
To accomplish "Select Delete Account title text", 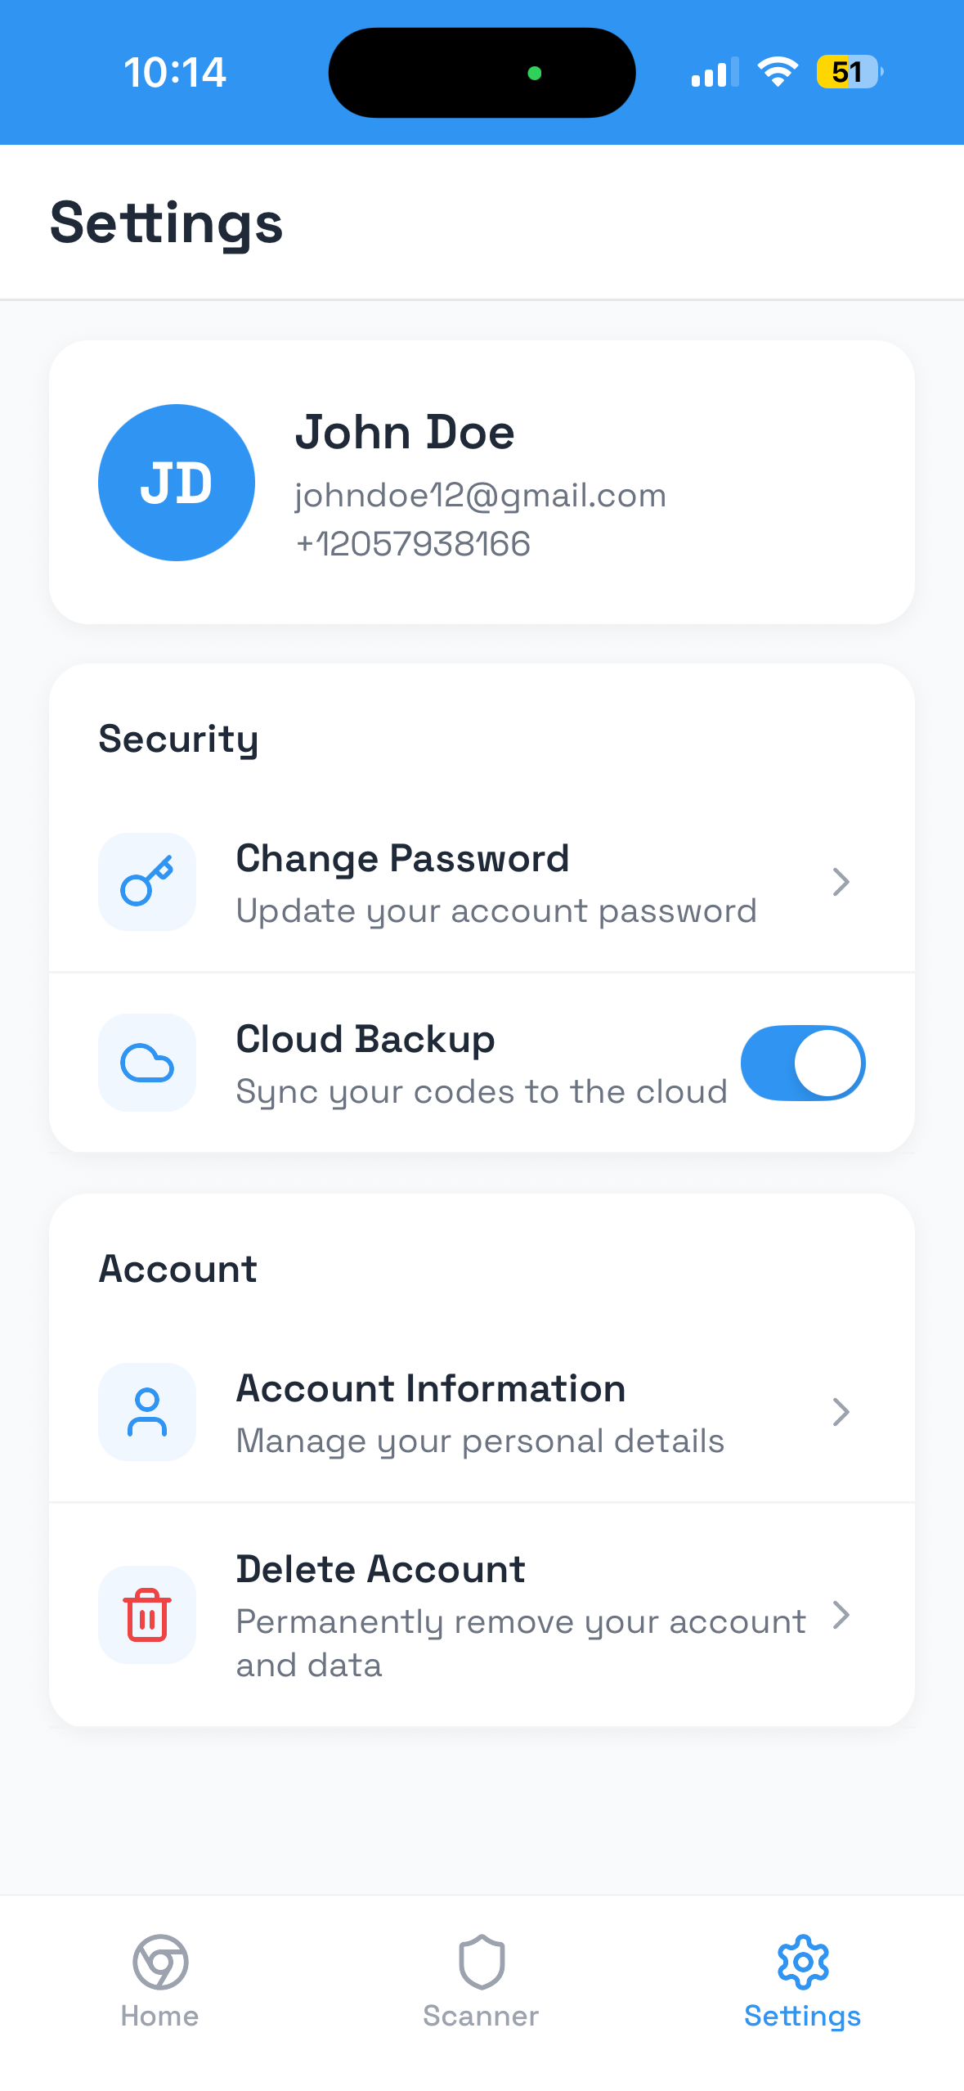I will 380,1569.
